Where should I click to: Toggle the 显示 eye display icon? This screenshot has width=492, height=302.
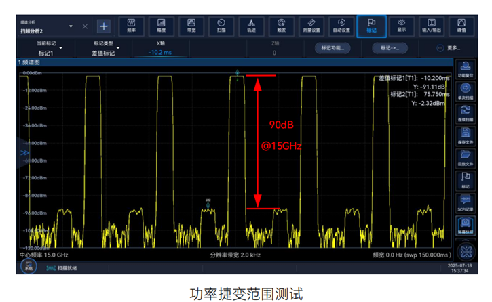click(402, 26)
